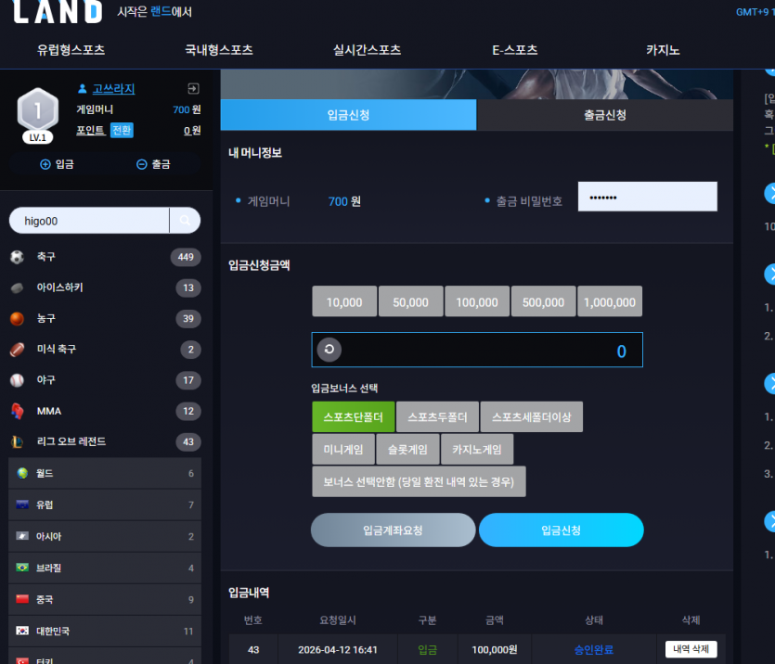
Task: Expand the 월드 league list
Action: pyautogui.click(x=105, y=474)
